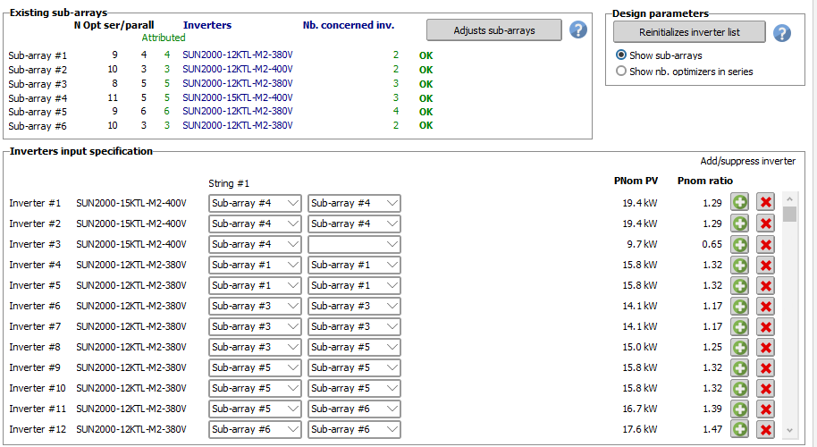Open first sub-array dropdown for Inverter #1
This screenshot has height=447, width=817.
tap(255, 203)
